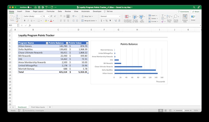Click the Format Painter brush icon

point(17,21)
